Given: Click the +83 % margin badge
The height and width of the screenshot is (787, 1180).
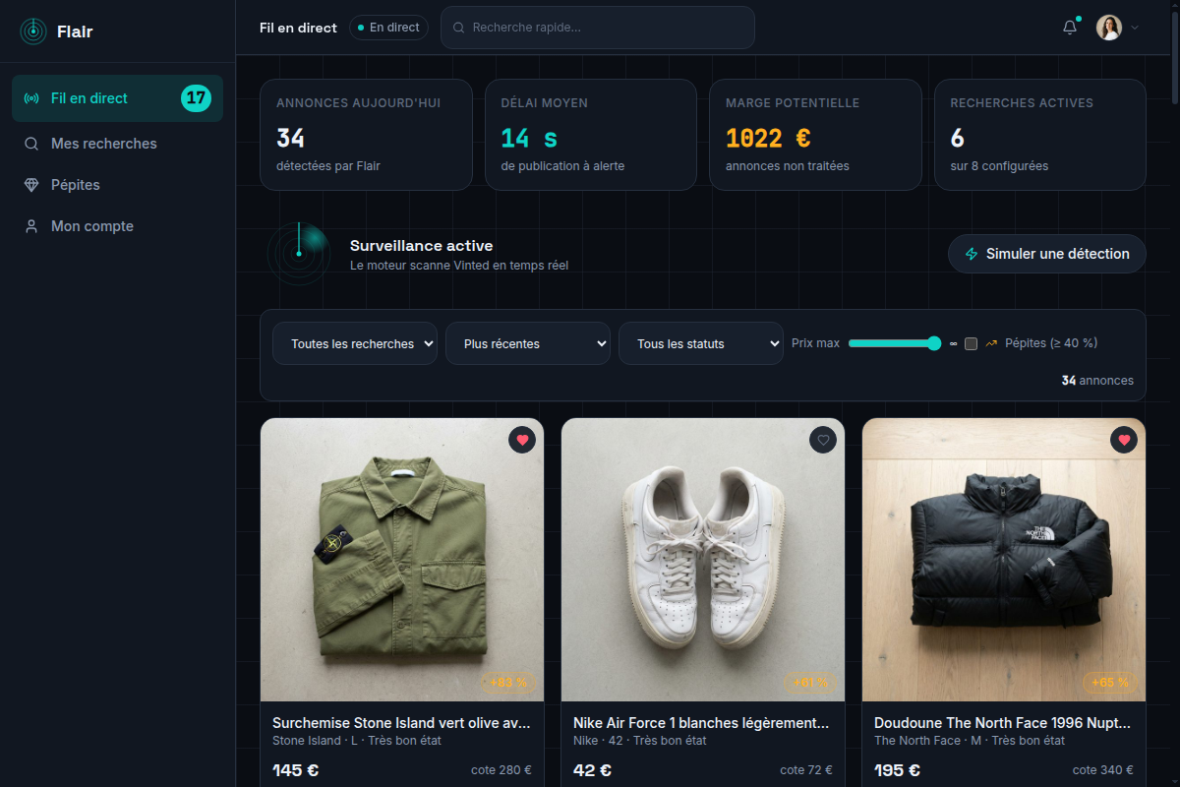Looking at the screenshot, I should 508,682.
